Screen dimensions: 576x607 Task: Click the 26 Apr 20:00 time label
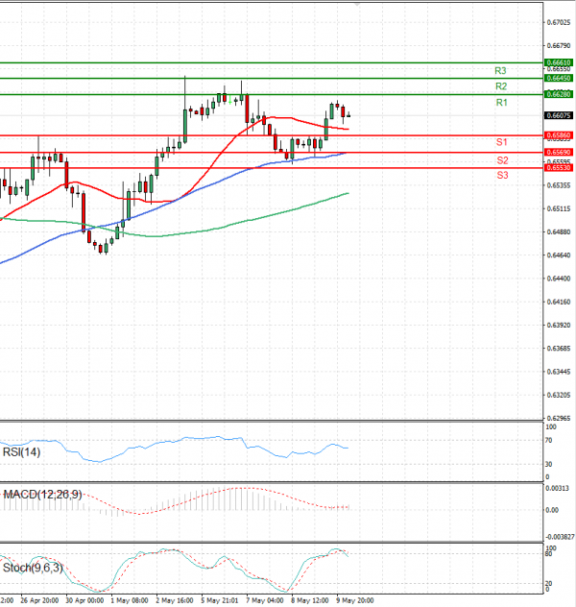click(x=39, y=601)
